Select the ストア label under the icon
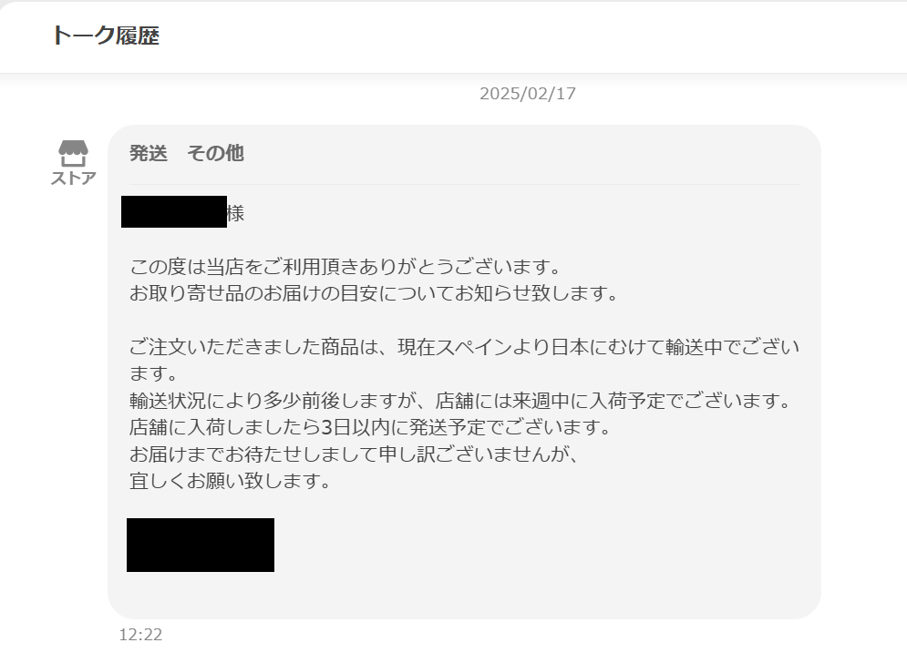 click(x=74, y=178)
